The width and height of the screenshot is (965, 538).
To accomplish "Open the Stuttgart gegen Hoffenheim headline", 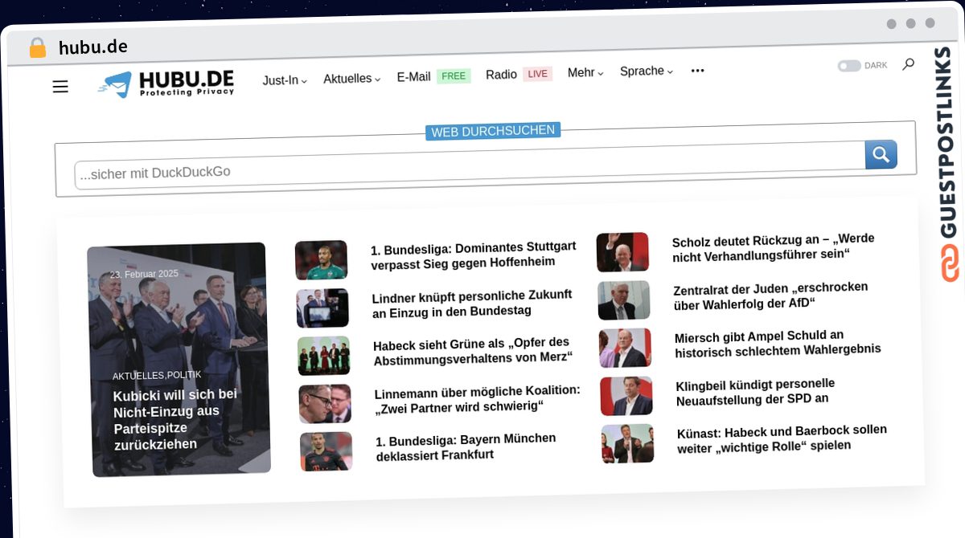I will click(474, 254).
